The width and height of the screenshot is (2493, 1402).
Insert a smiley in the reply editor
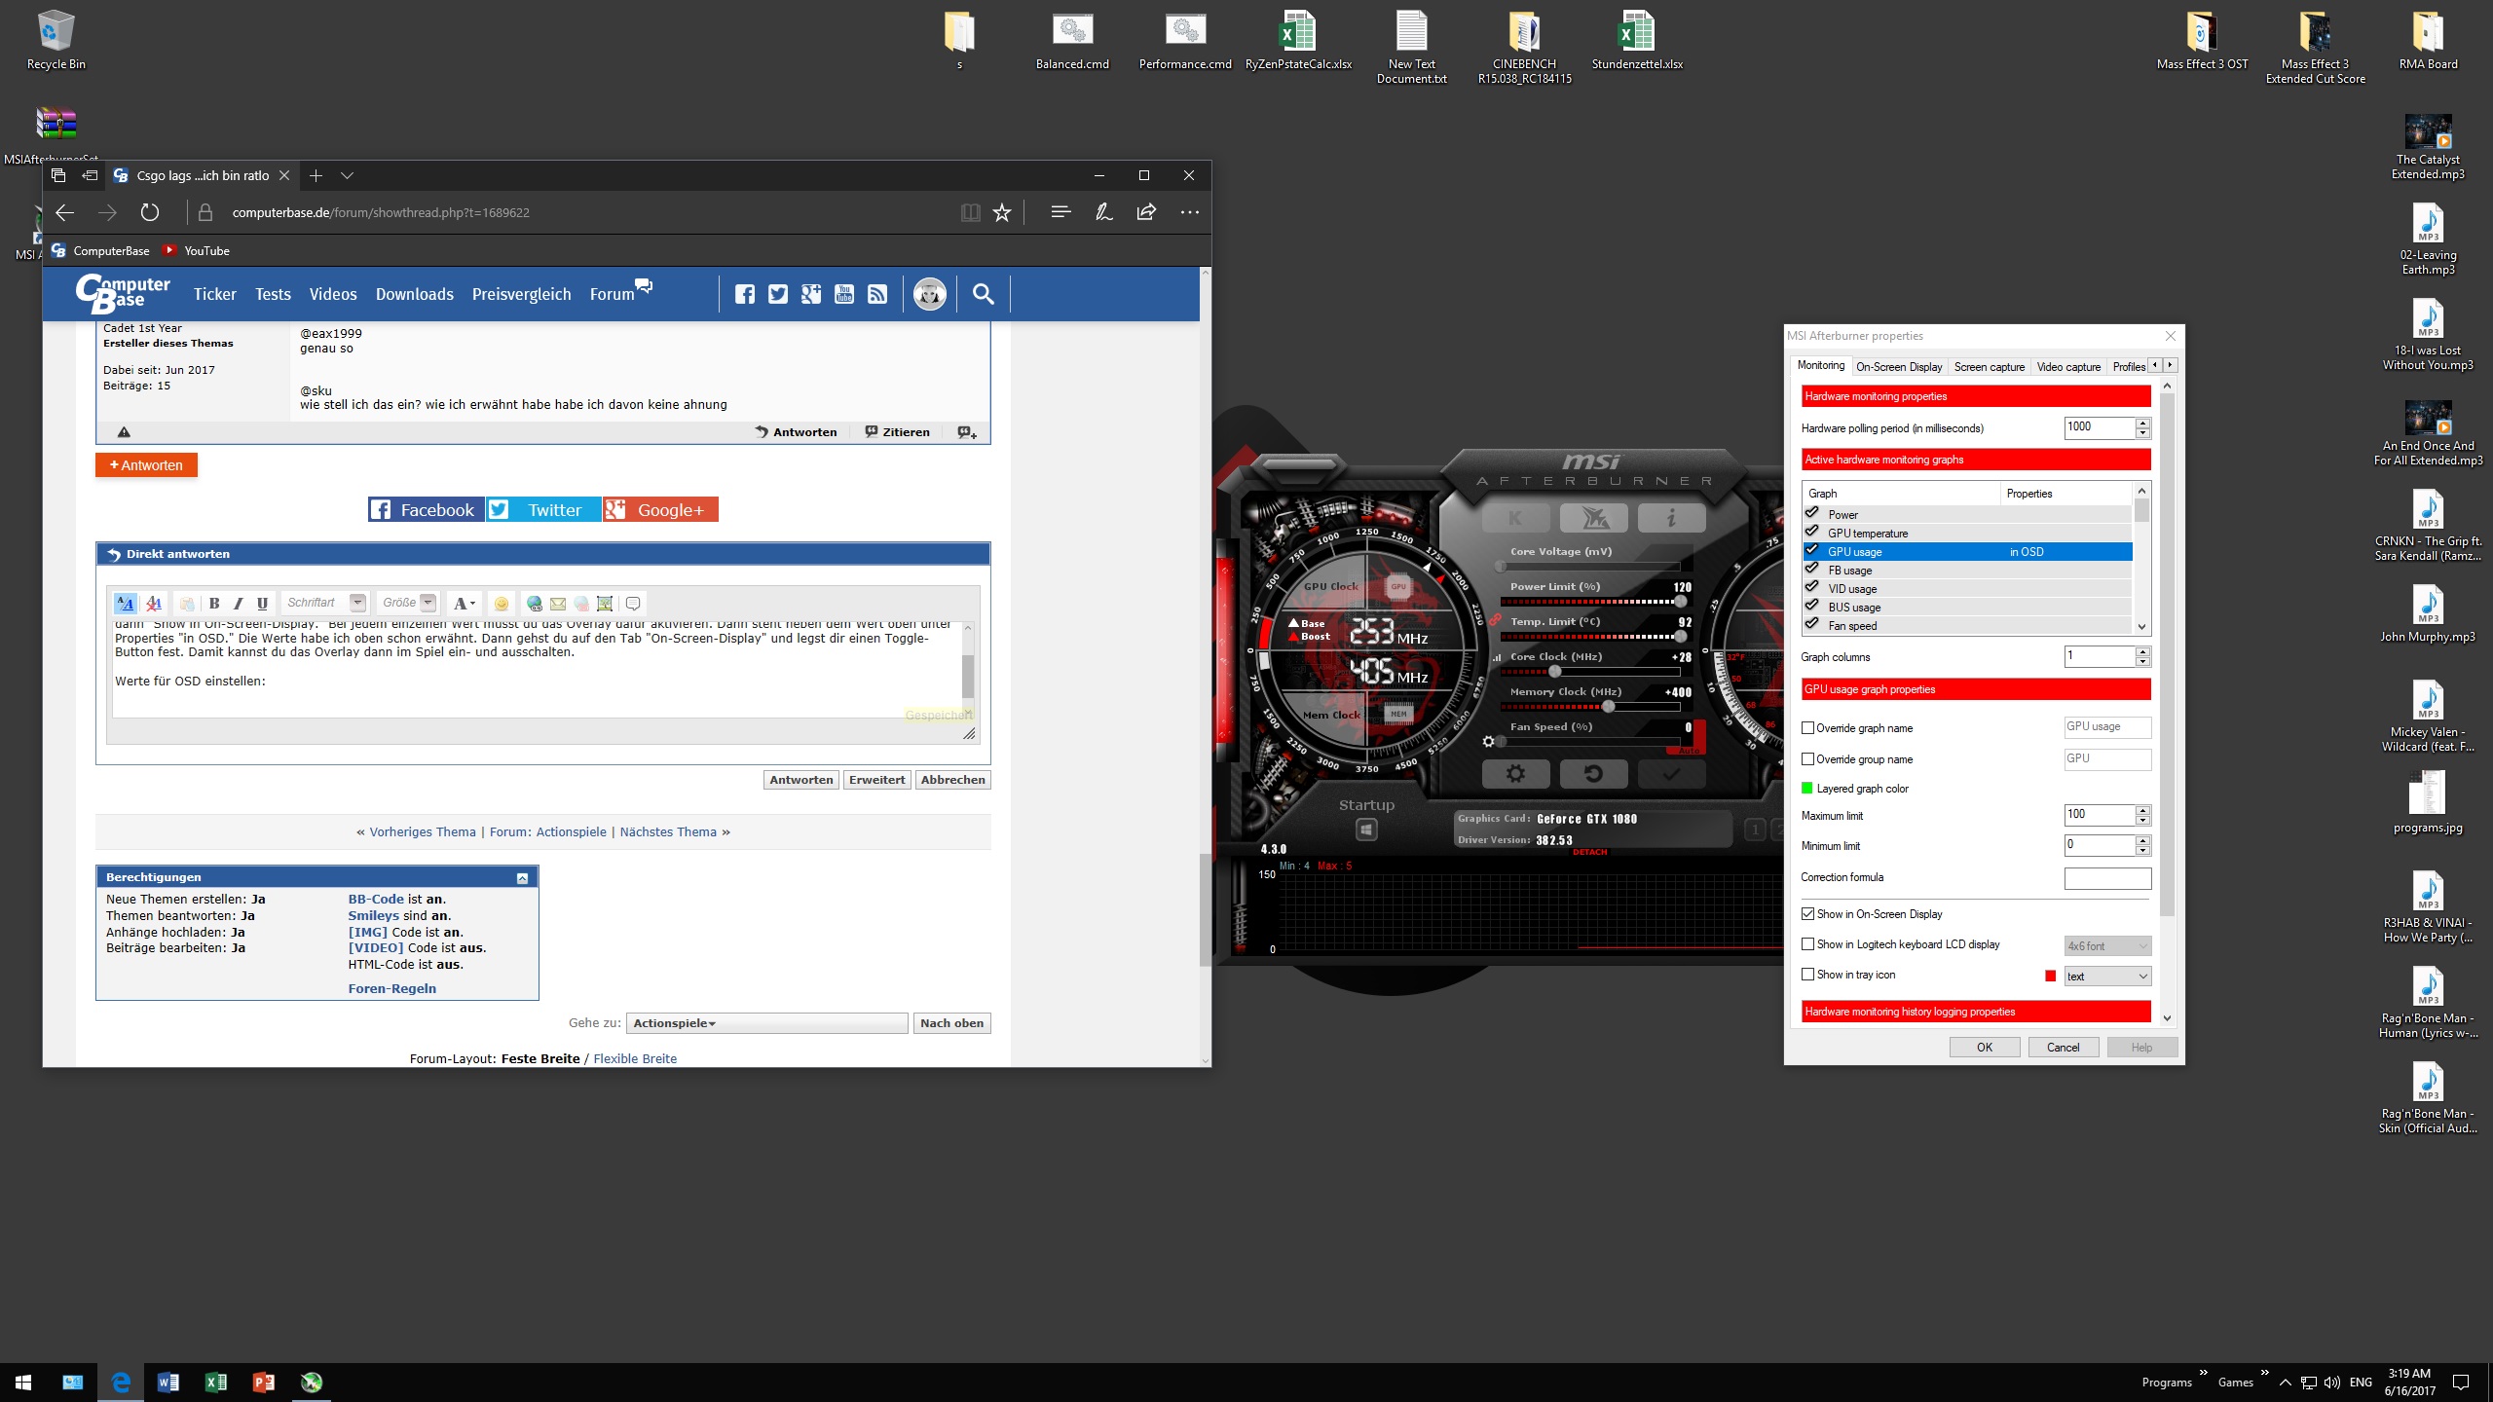(x=502, y=604)
